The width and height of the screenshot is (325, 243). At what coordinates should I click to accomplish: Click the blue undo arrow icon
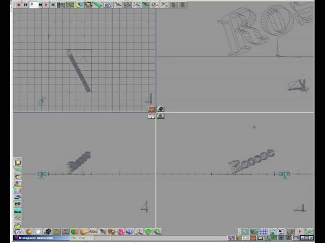click(281, 232)
